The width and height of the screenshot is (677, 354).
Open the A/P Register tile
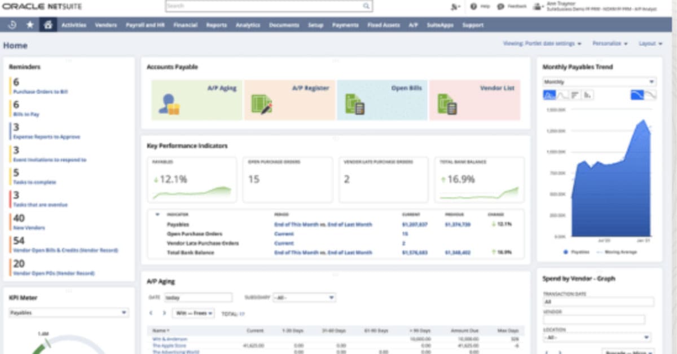pyautogui.click(x=289, y=100)
